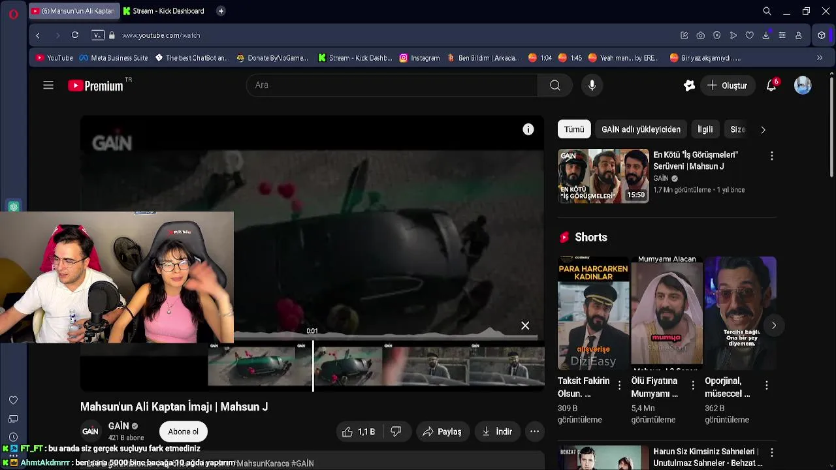836x470 pixels.
Task: Select the İlgili filter chip
Action: [x=705, y=129]
